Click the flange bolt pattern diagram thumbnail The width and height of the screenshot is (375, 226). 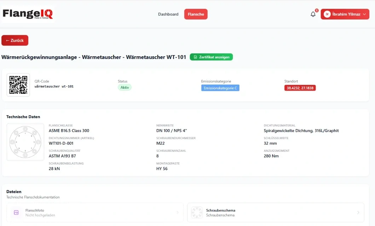(25, 142)
